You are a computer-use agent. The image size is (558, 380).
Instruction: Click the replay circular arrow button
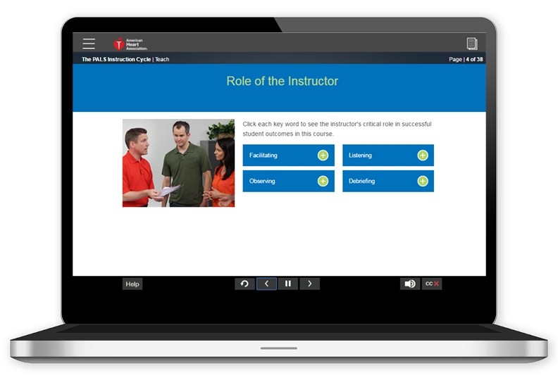(x=244, y=284)
